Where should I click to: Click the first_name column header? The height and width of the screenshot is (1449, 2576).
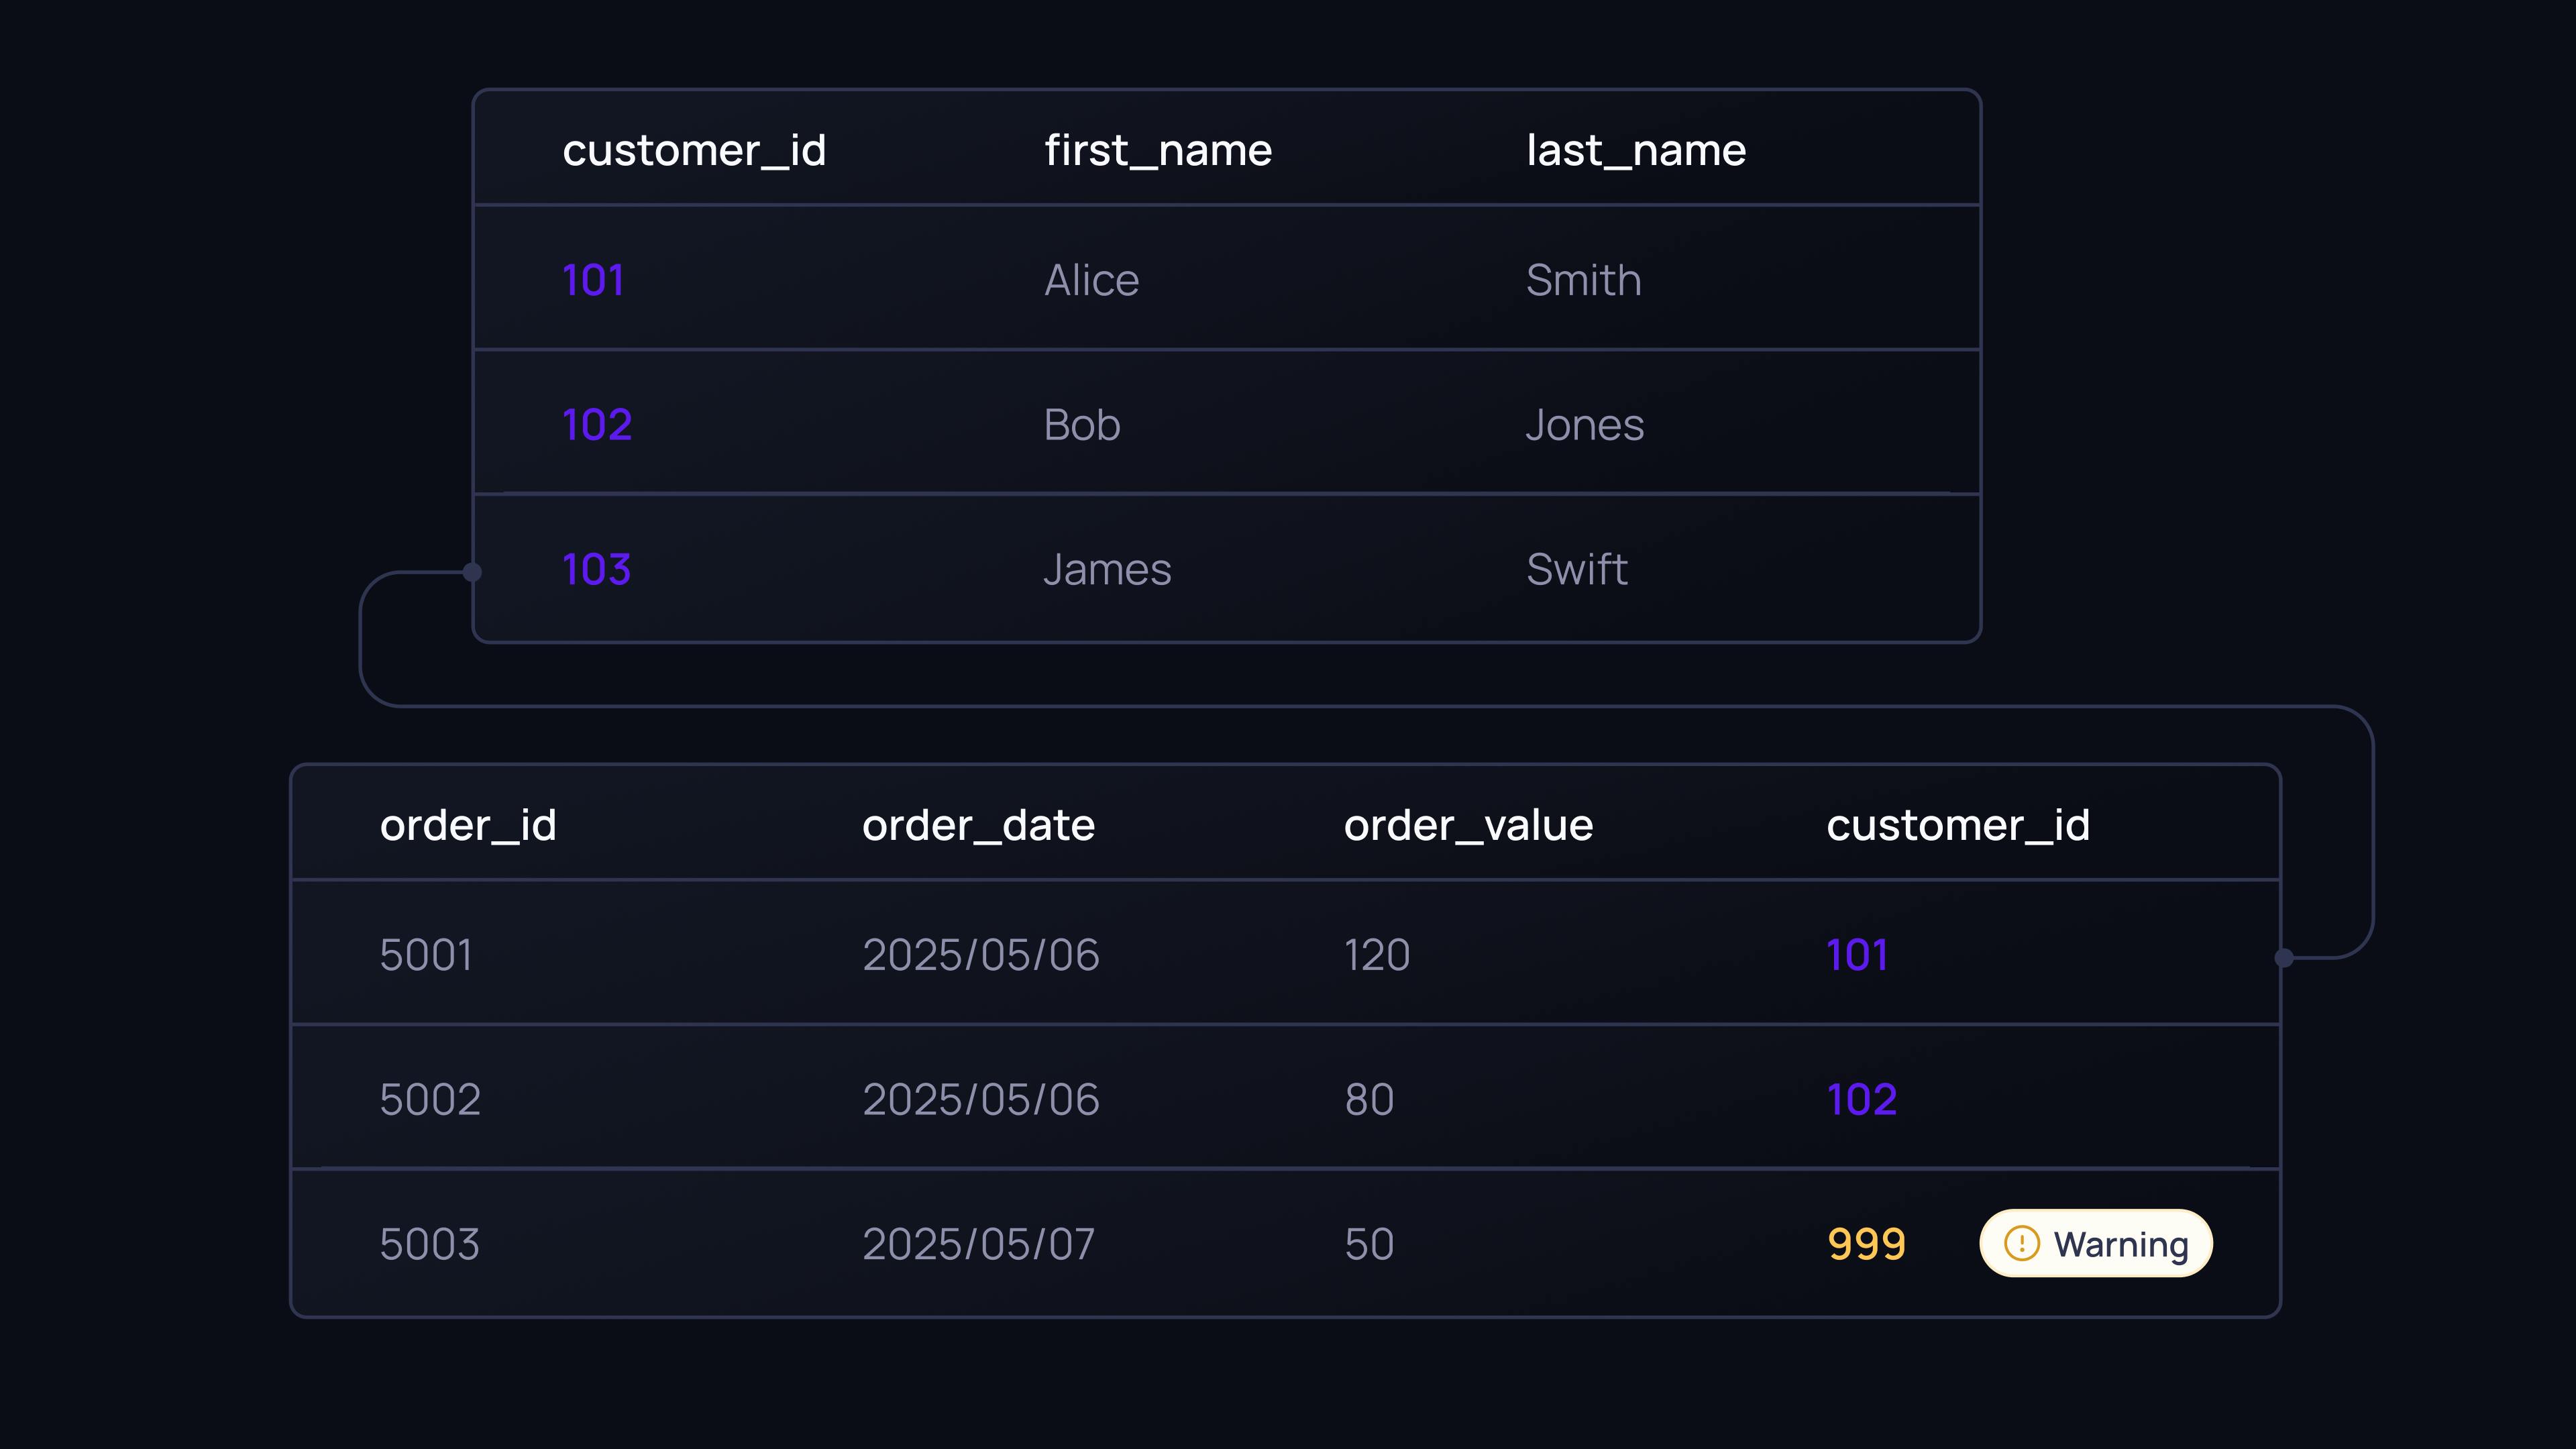pyautogui.click(x=1158, y=150)
